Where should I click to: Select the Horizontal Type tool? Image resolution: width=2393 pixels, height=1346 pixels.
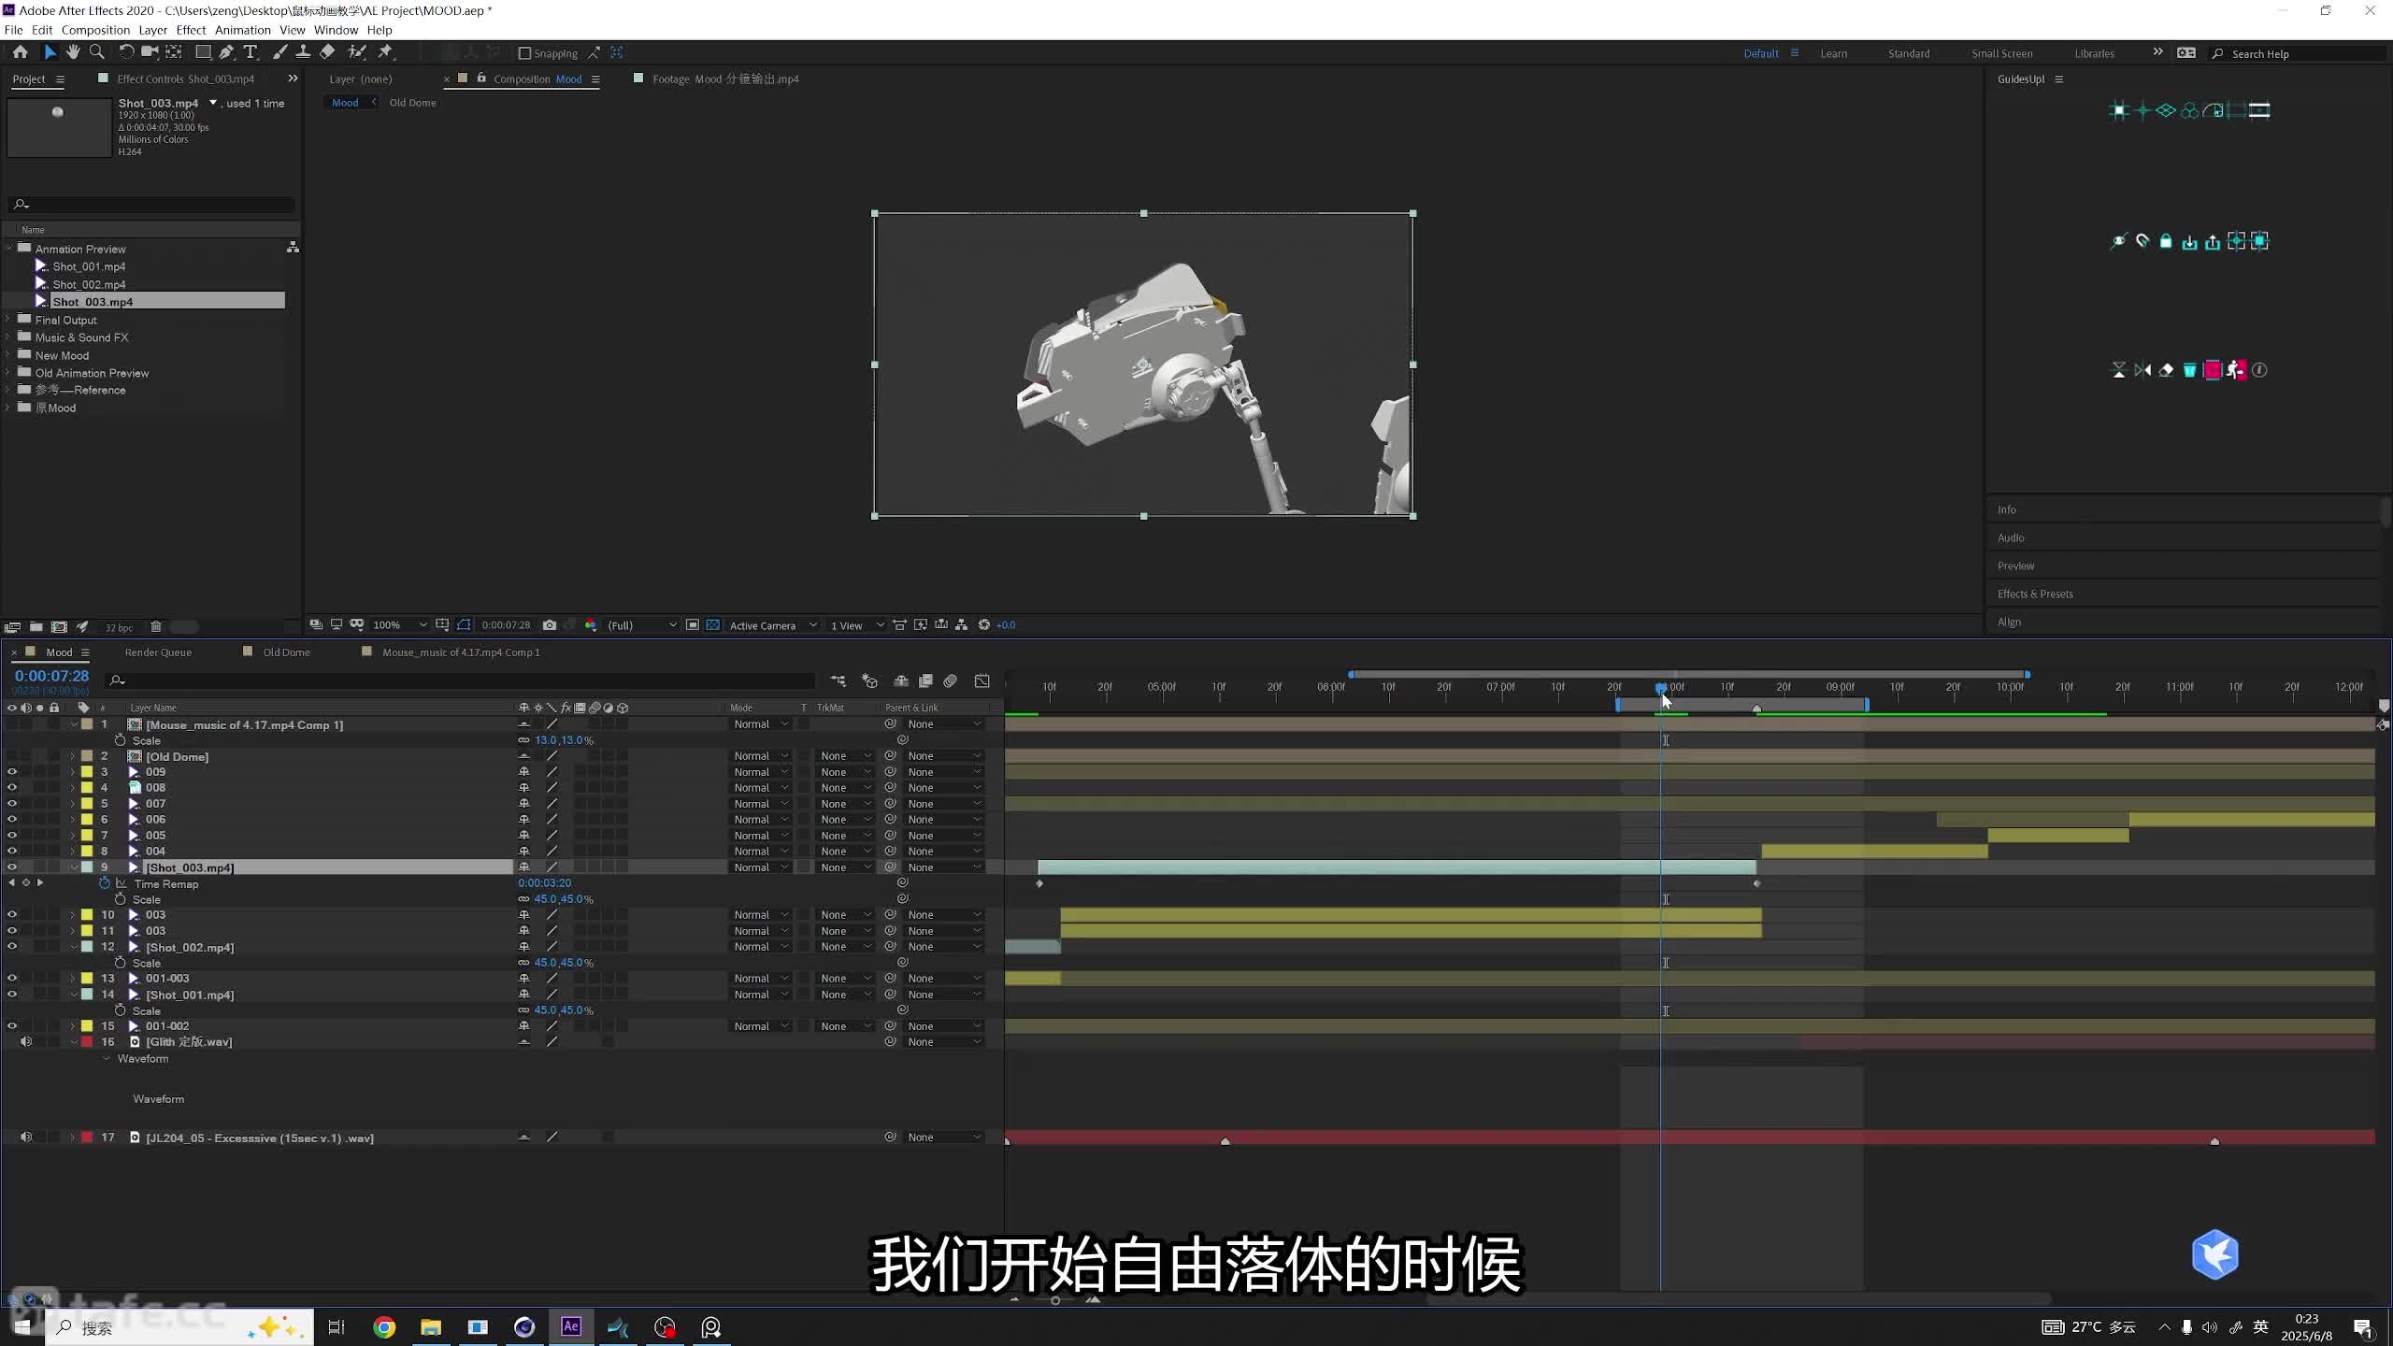pos(250,52)
